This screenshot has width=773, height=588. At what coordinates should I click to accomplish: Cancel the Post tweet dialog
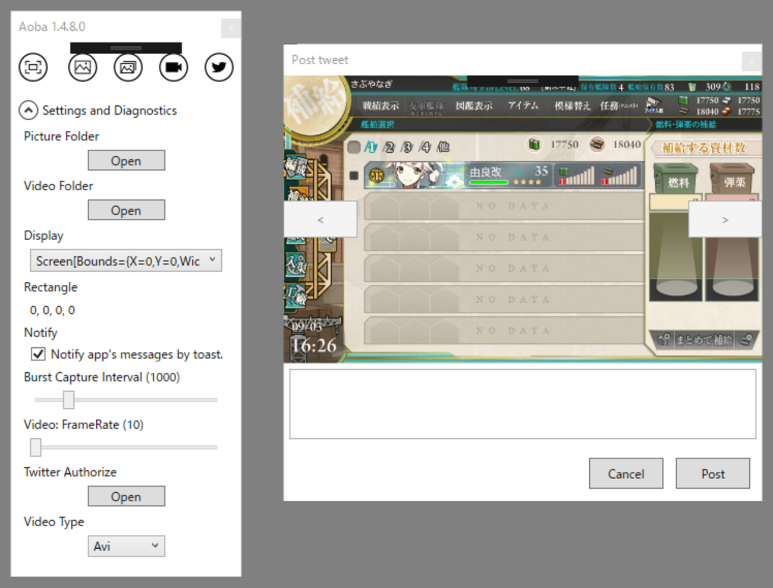tap(626, 473)
